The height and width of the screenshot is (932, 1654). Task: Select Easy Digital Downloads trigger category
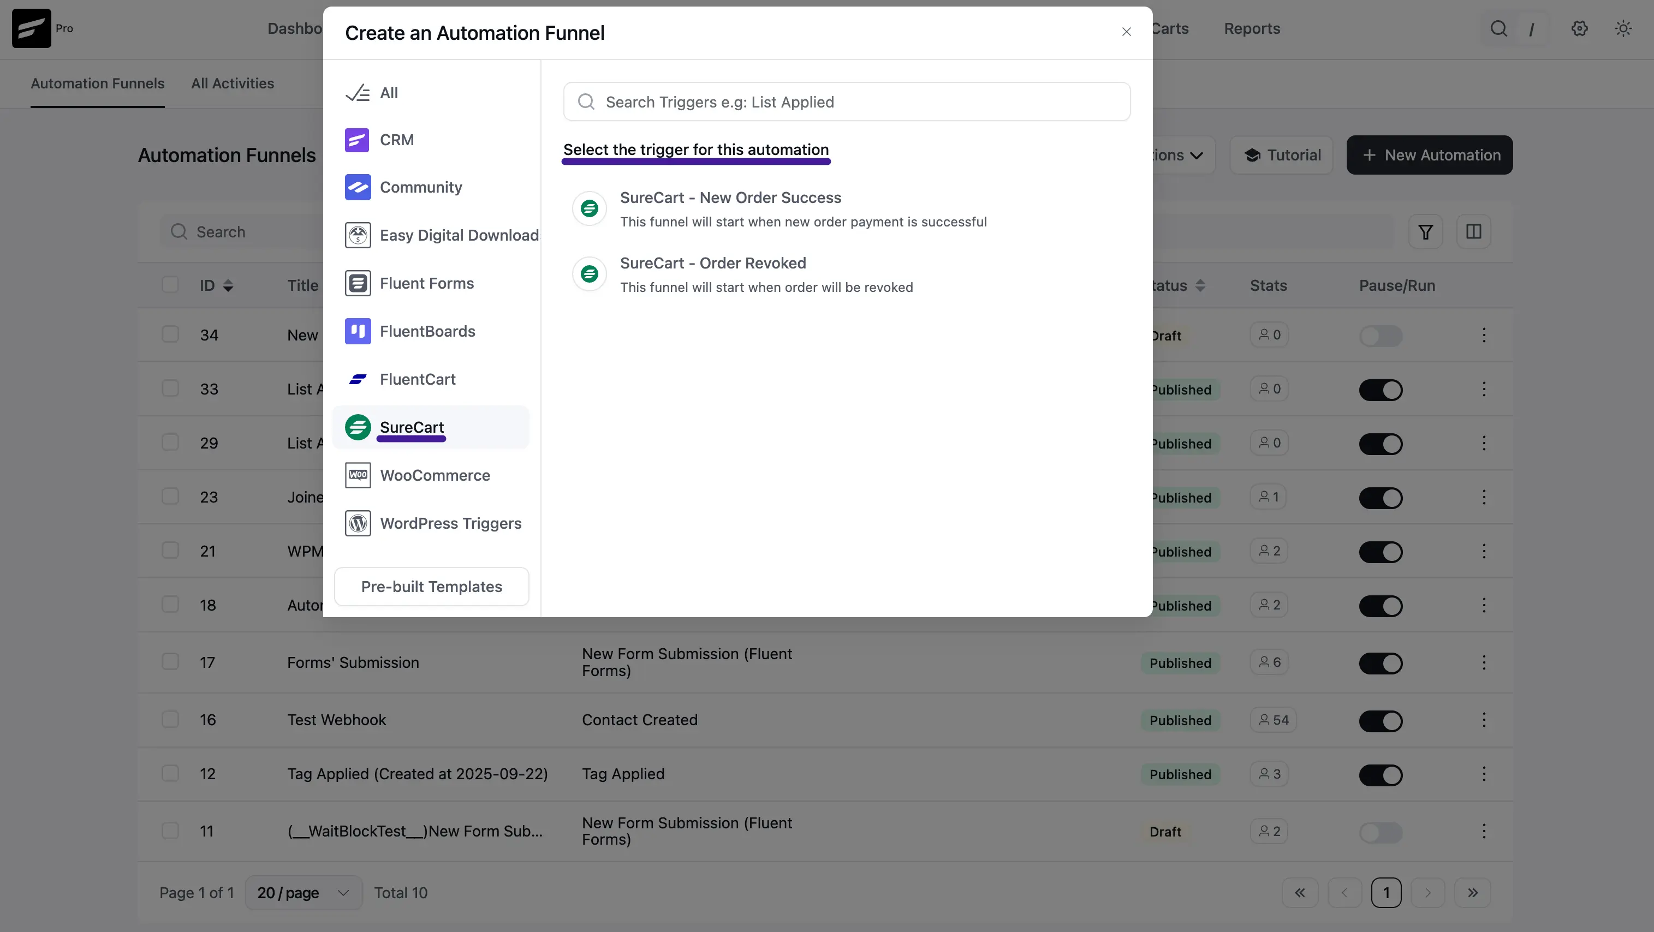(x=431, y=236)
